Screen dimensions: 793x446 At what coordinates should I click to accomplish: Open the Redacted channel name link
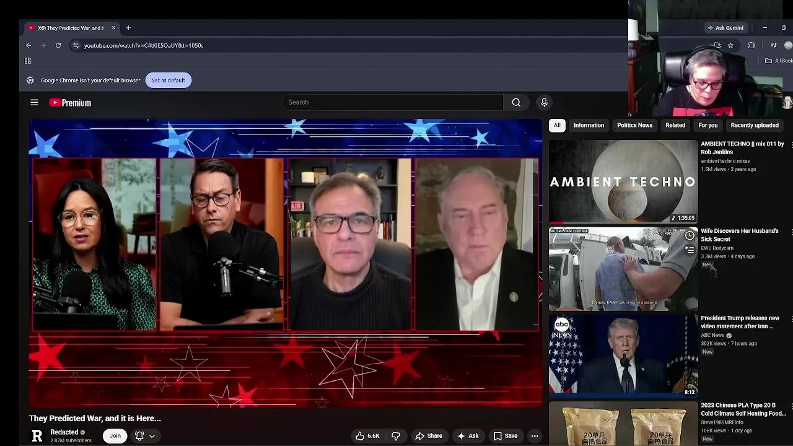click(64, 432)
